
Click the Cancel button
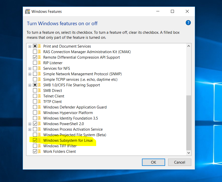point(179,162)
